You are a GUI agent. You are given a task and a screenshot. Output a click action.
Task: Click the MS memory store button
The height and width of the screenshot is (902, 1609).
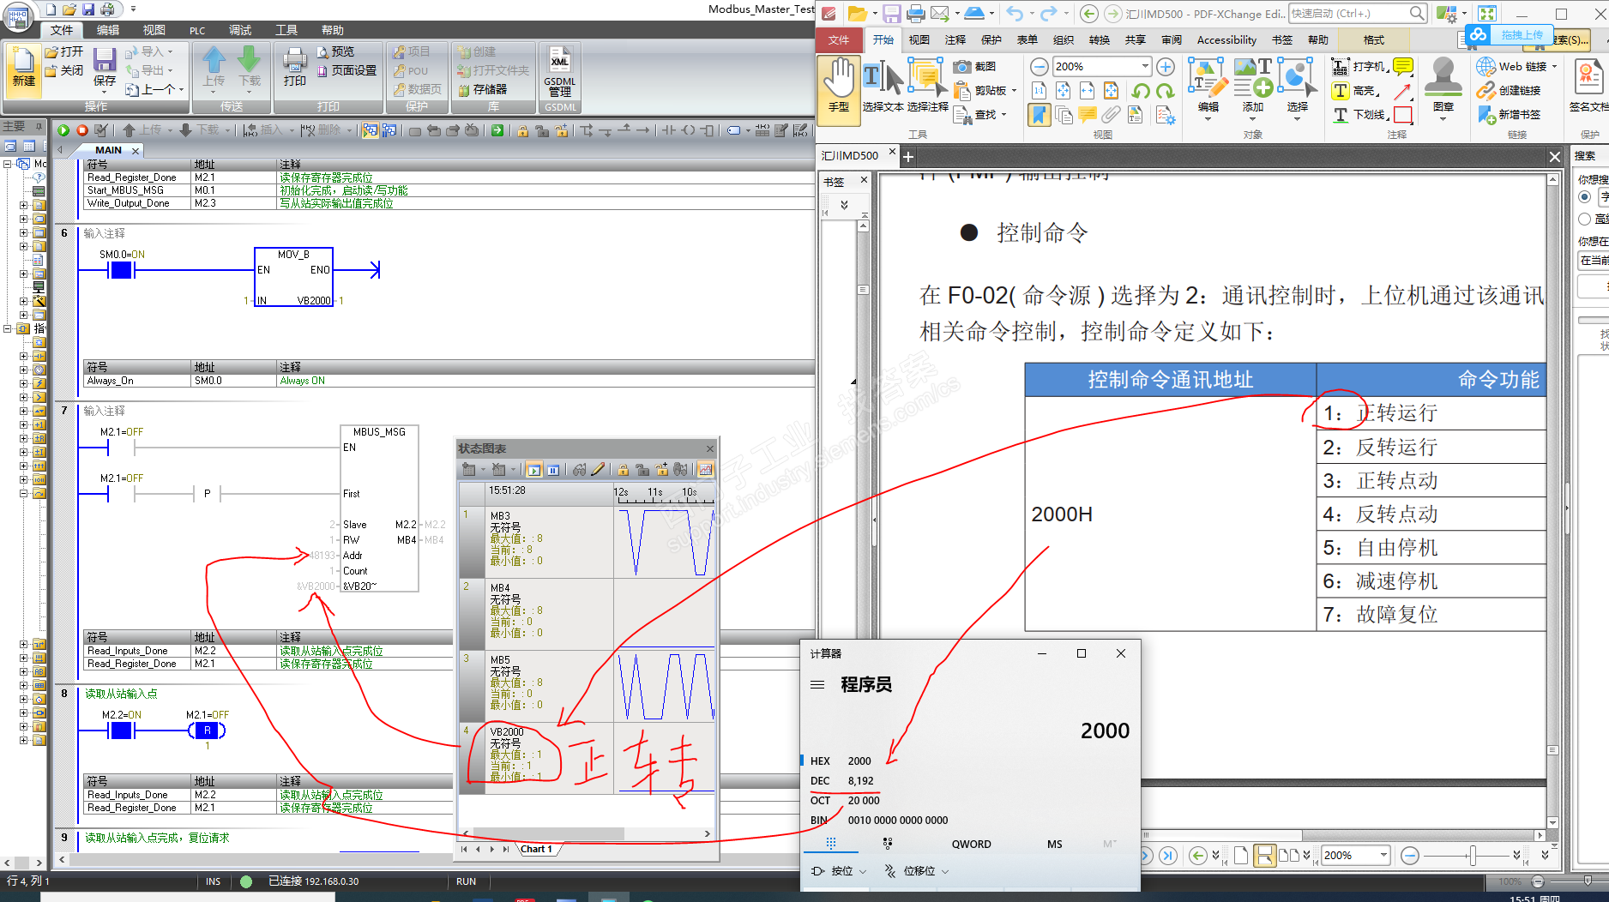click(1055, 844)
